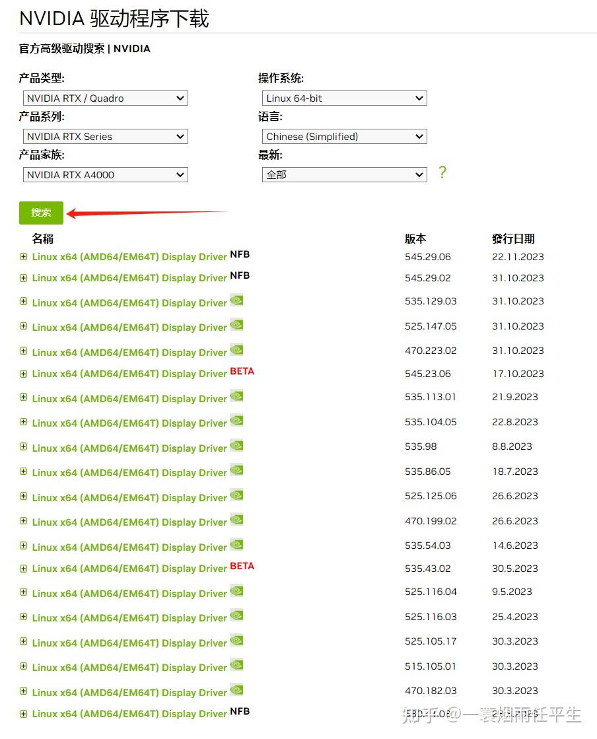The height and width of the screenshot is (739, 597).
Task: Open the 产品系列 NVIDIA RTX Series dropdown
Action: coord(106,136)
